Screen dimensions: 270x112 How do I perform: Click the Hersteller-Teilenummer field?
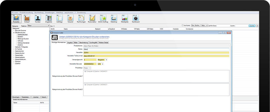click(156, 56)
